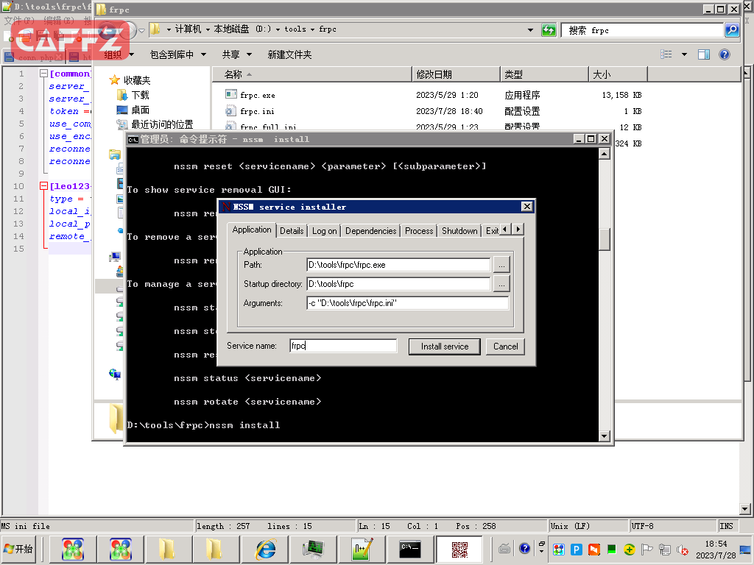Click Explorer address bar refresh icon

(549, 30)
